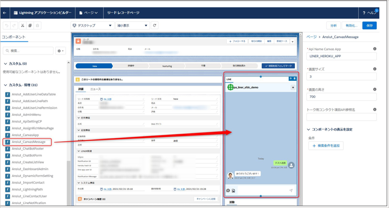The width and height of the screenshot is (389, 208).
Task: Click キャンペーンに追加 button
Action: (206, 199)
